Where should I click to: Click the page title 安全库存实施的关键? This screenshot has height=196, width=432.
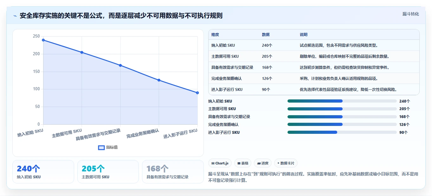[x=121, y=16]
